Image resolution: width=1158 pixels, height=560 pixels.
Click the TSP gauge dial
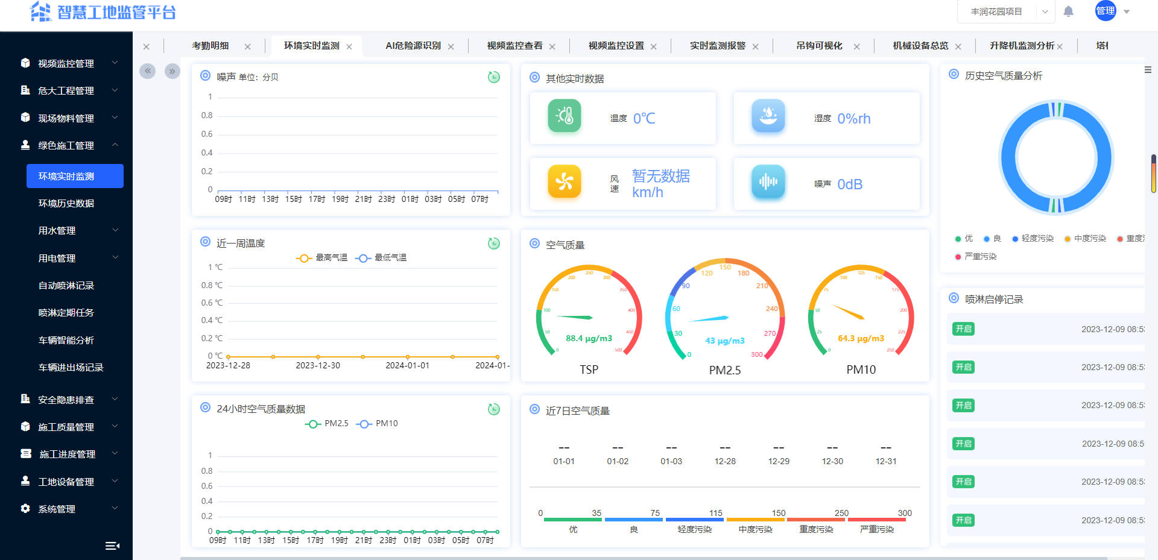click(589, 312)
